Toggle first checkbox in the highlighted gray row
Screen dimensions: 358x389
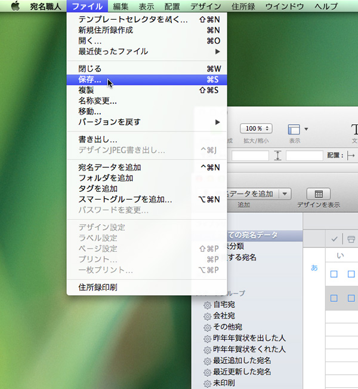coord(334,298)
